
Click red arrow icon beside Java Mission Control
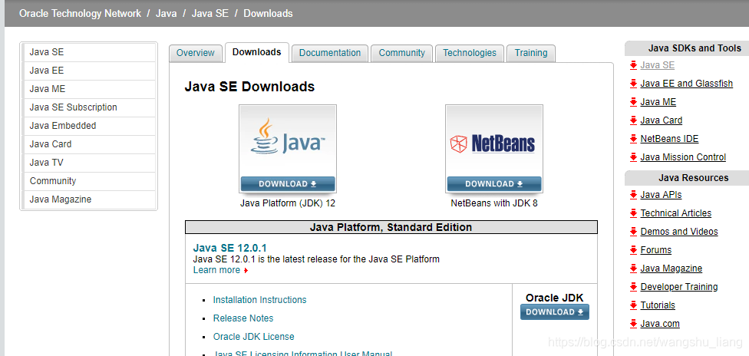(x=633, y=157)
